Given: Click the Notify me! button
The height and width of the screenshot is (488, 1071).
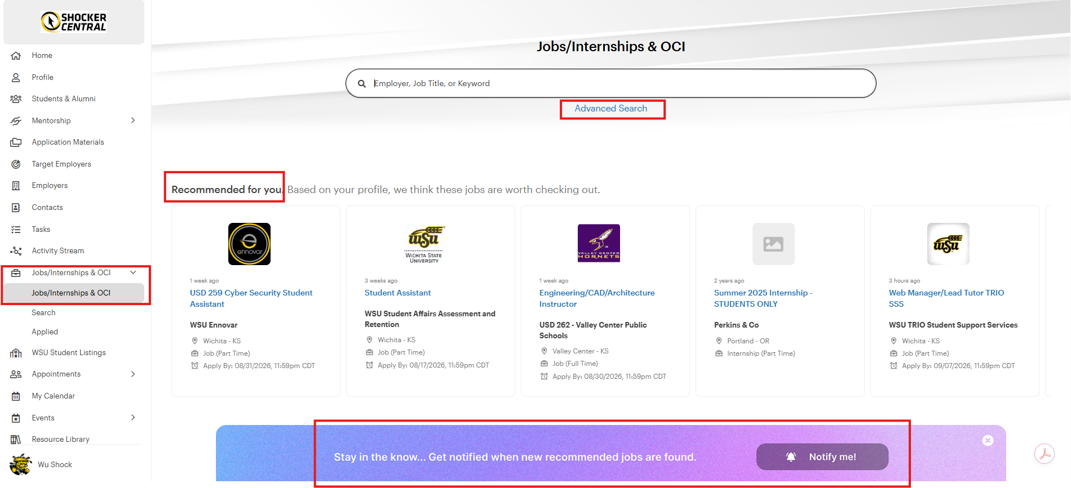Looking at the screenshot, I should [x=822, y=457].
